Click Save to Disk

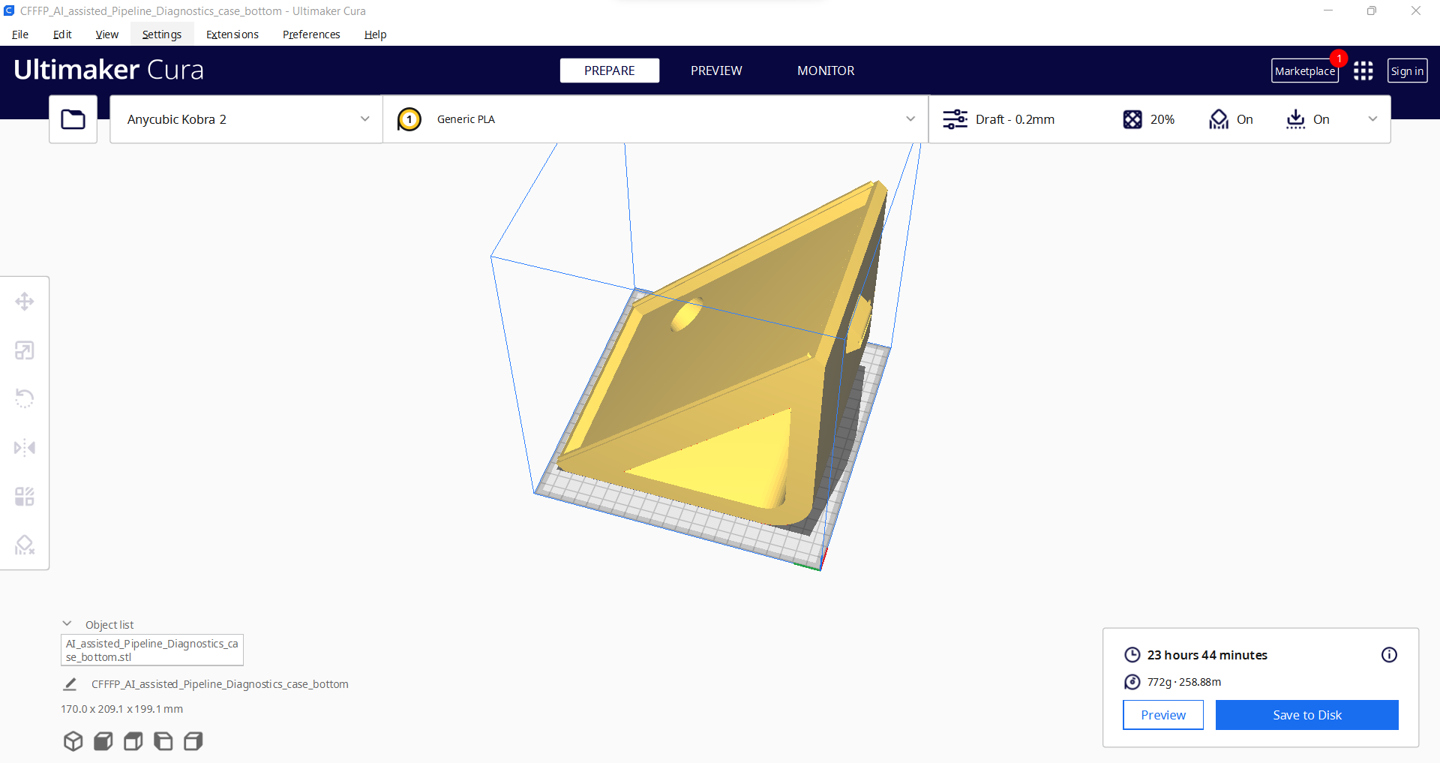[x=1307, y=715]
